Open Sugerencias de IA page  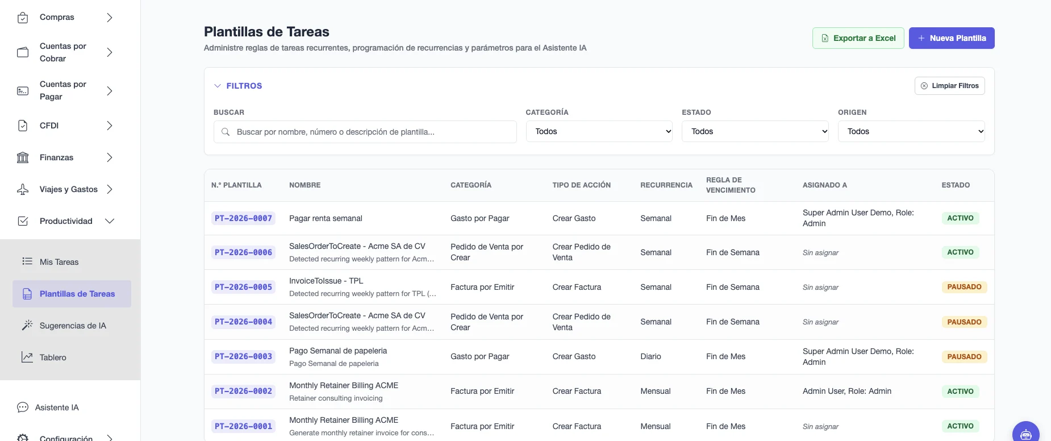[x=70, y=326]
